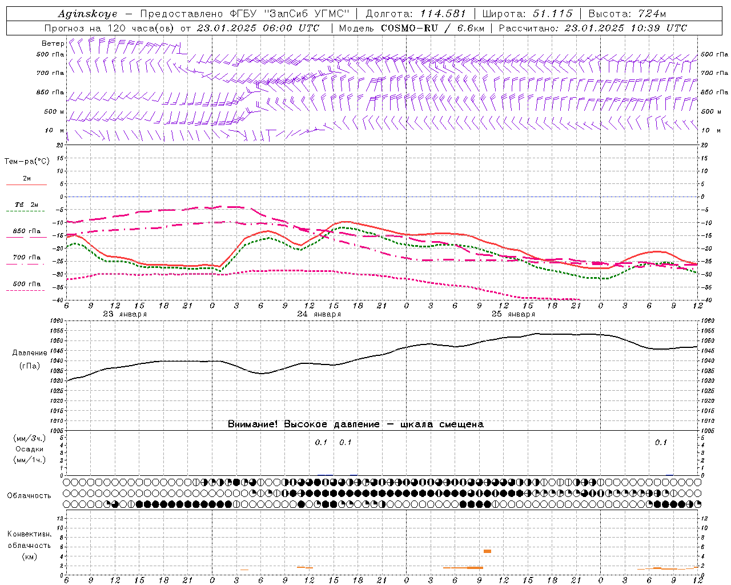Click the "700 гПа" temperature legend entry
731x585 pixels.
click(27, 258)
